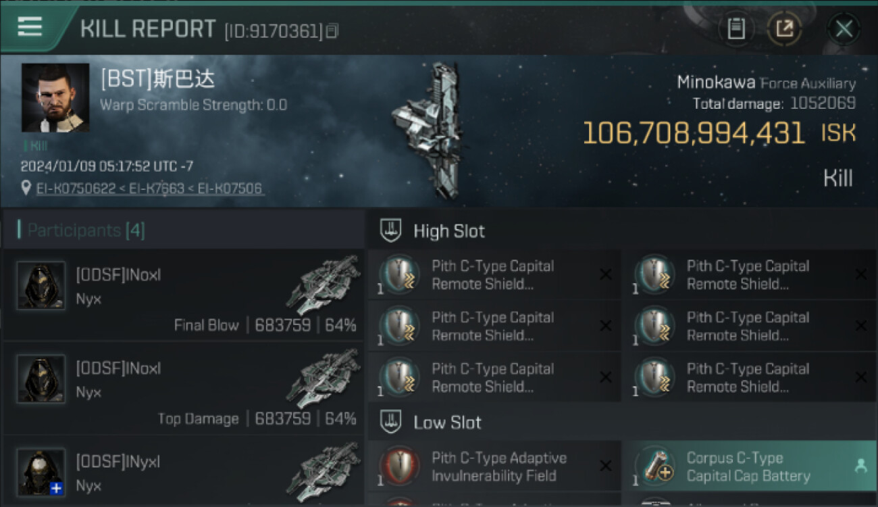Copy the kill report ID icon
The image size is (878, 507).
click(332, 31)
